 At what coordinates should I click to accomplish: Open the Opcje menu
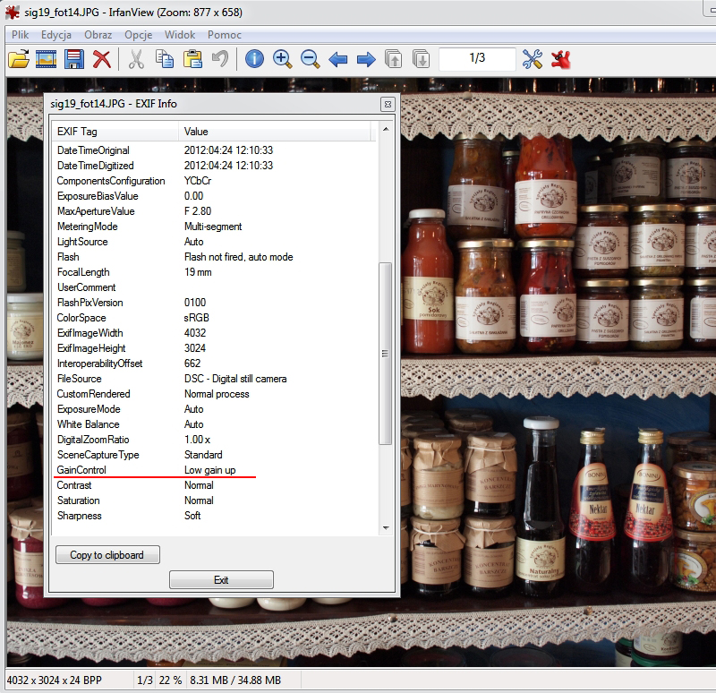138,35
